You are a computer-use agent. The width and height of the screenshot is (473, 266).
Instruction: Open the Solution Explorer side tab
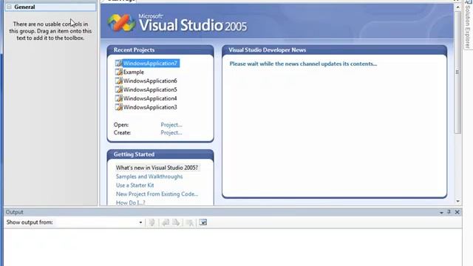pyautogui.click(x=468, y=24)
